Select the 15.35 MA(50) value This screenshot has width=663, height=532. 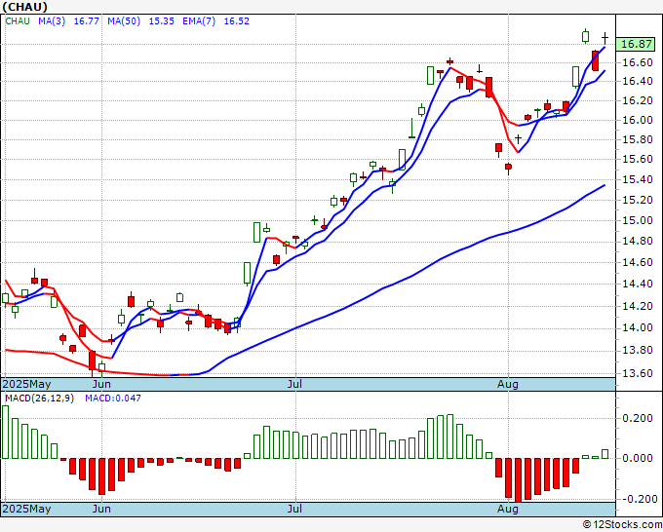(161, 21)
